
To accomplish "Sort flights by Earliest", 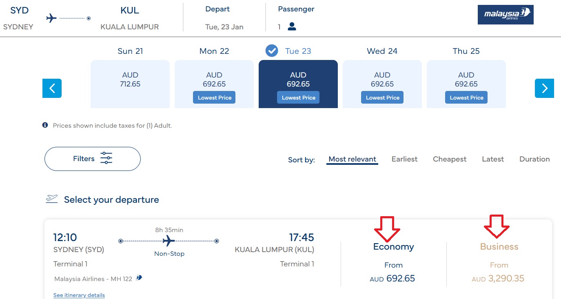I will pyautogui.click(x=404, y=159).
